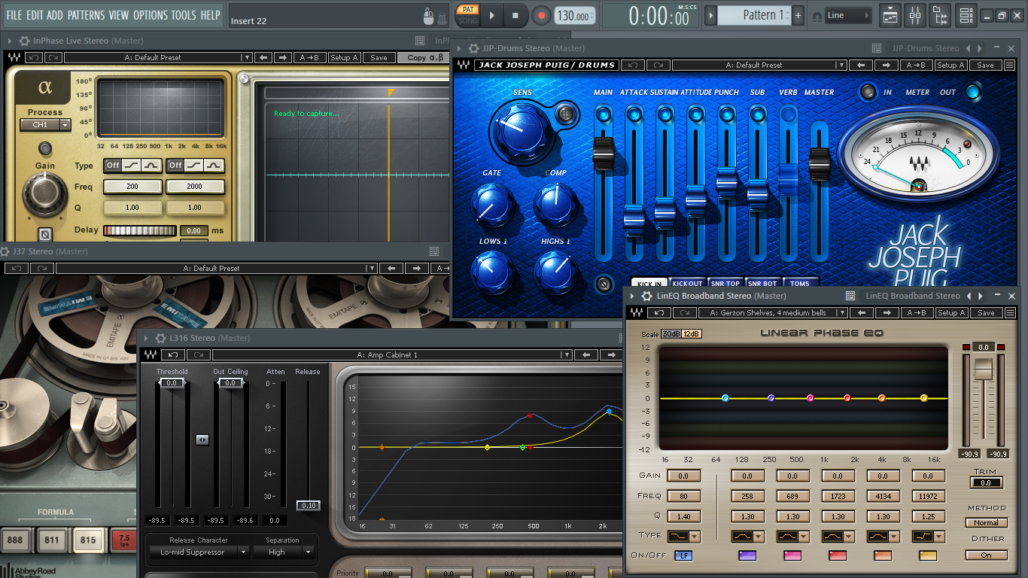The height and width of the screenshot is (578, 1028).
Task: Click the undo arrow in JJP-Drums toolbar
Action: [634, 65]
